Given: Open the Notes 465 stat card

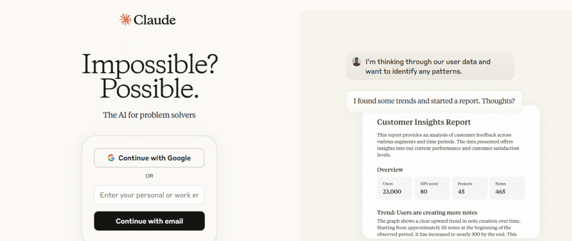Looking at the screenshot, I should [x=507, y=188].
